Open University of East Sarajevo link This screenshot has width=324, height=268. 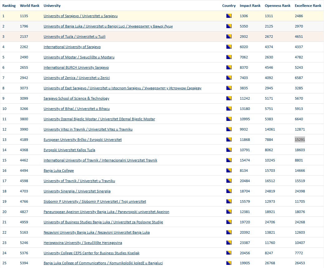(122, 88)
